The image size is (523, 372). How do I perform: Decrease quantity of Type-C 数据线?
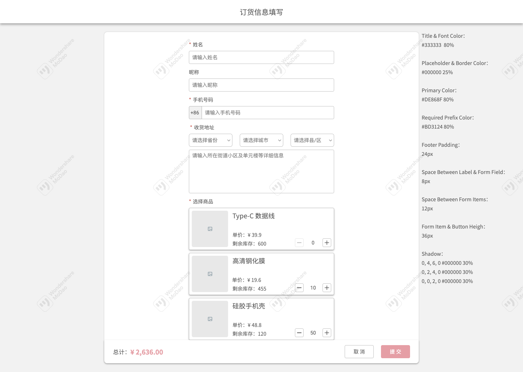299,243
